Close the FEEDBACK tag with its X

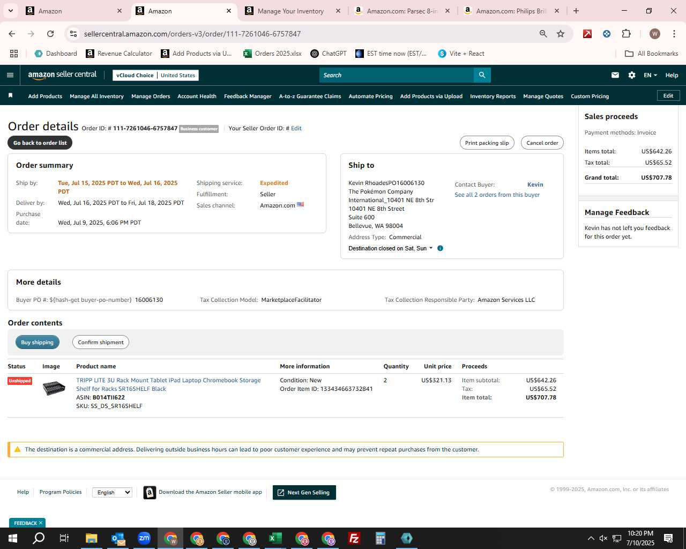tap(41, 523)
